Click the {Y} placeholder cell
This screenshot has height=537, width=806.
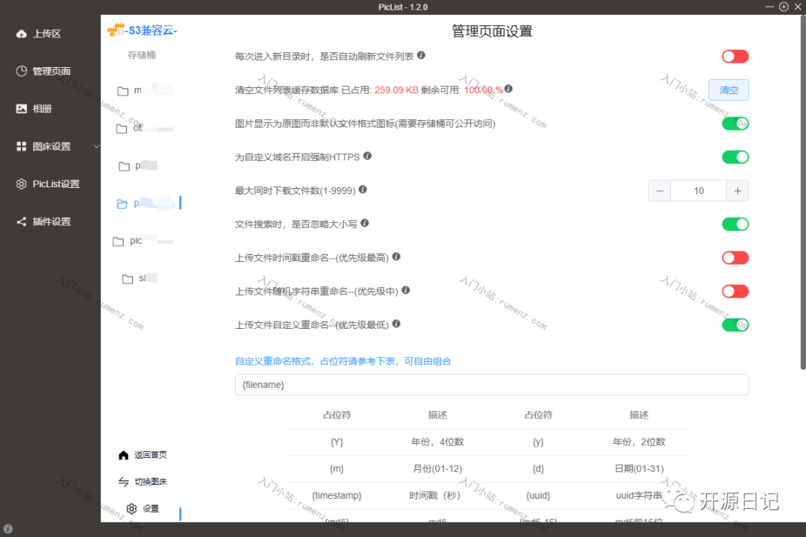337,442
